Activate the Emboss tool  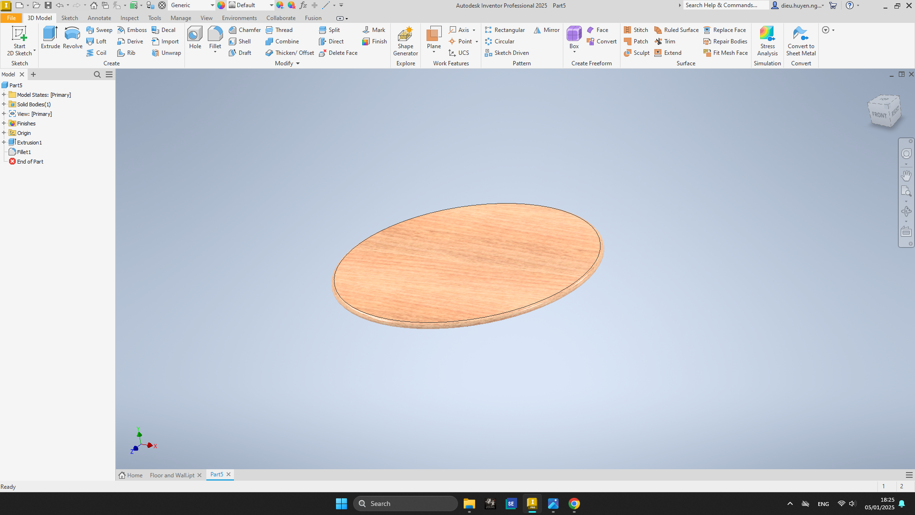point(132,30)
